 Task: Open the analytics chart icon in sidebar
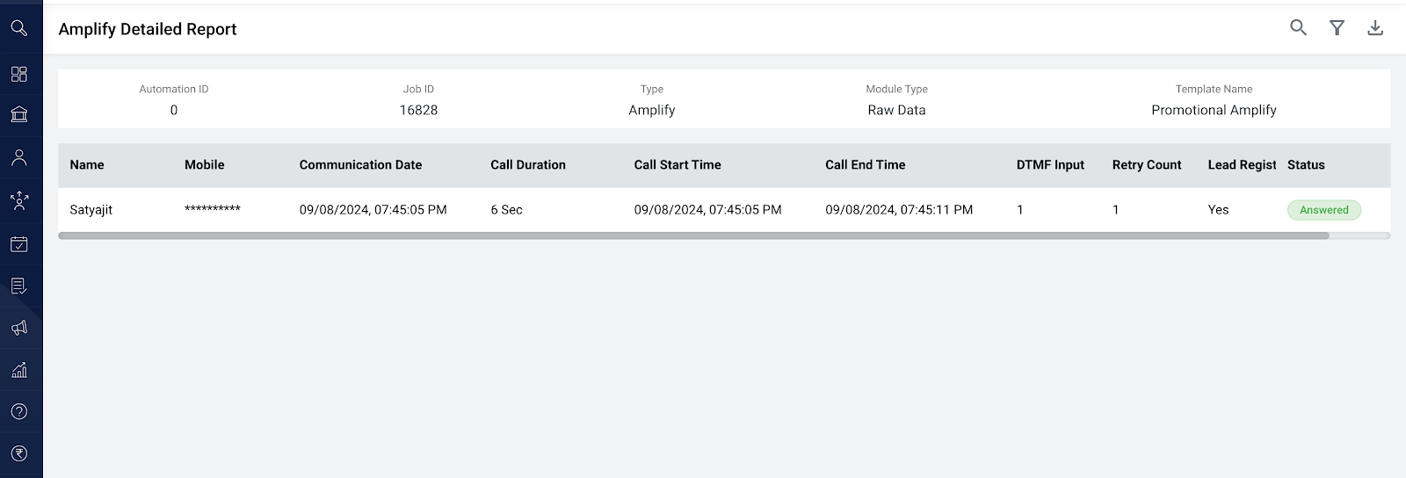[19, 369]
